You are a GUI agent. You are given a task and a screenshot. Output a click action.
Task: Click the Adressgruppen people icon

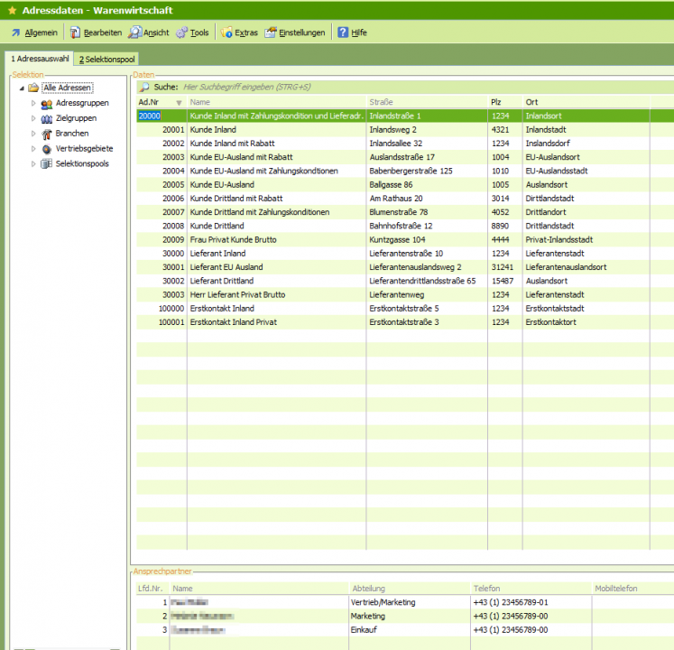pyautogui.click(x=46, y=104)
